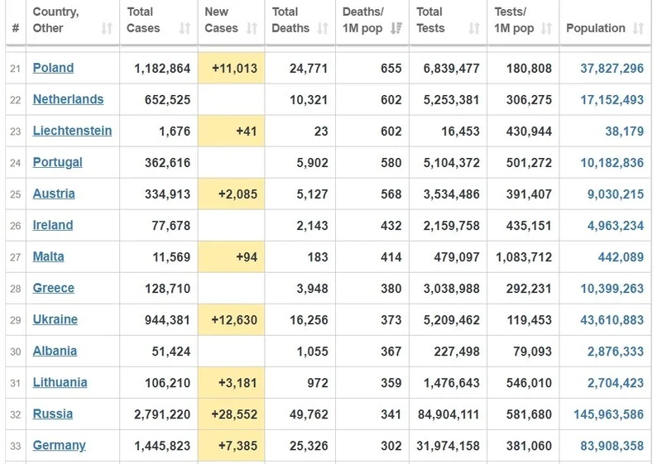Open the Netherlands country link
Viewport: 662px width, 464px height.
(x=69, y=99)
